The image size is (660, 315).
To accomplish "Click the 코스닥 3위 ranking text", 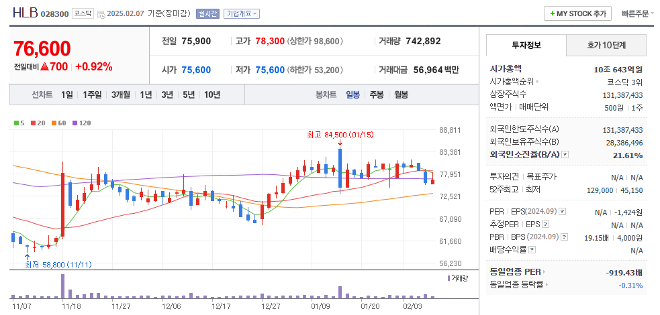I will [x=625, y=82].
